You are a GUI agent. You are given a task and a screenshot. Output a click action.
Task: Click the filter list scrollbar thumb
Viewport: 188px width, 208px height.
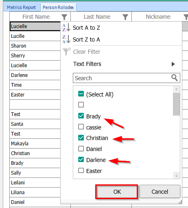coord(176,104)
